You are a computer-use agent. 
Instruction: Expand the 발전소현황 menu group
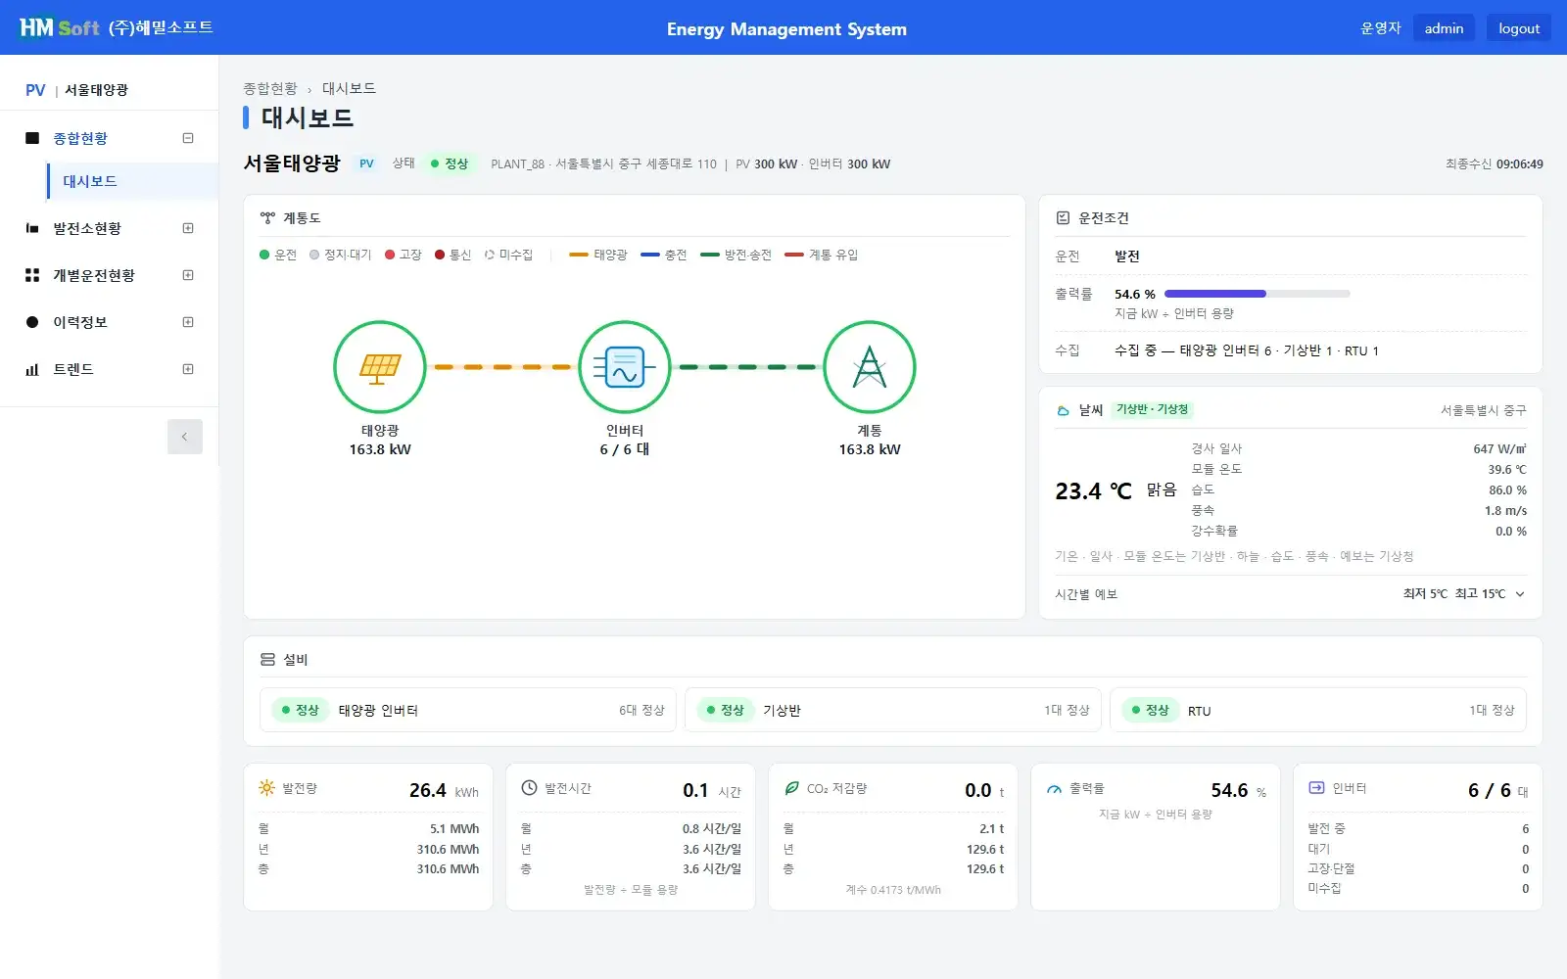188,228
